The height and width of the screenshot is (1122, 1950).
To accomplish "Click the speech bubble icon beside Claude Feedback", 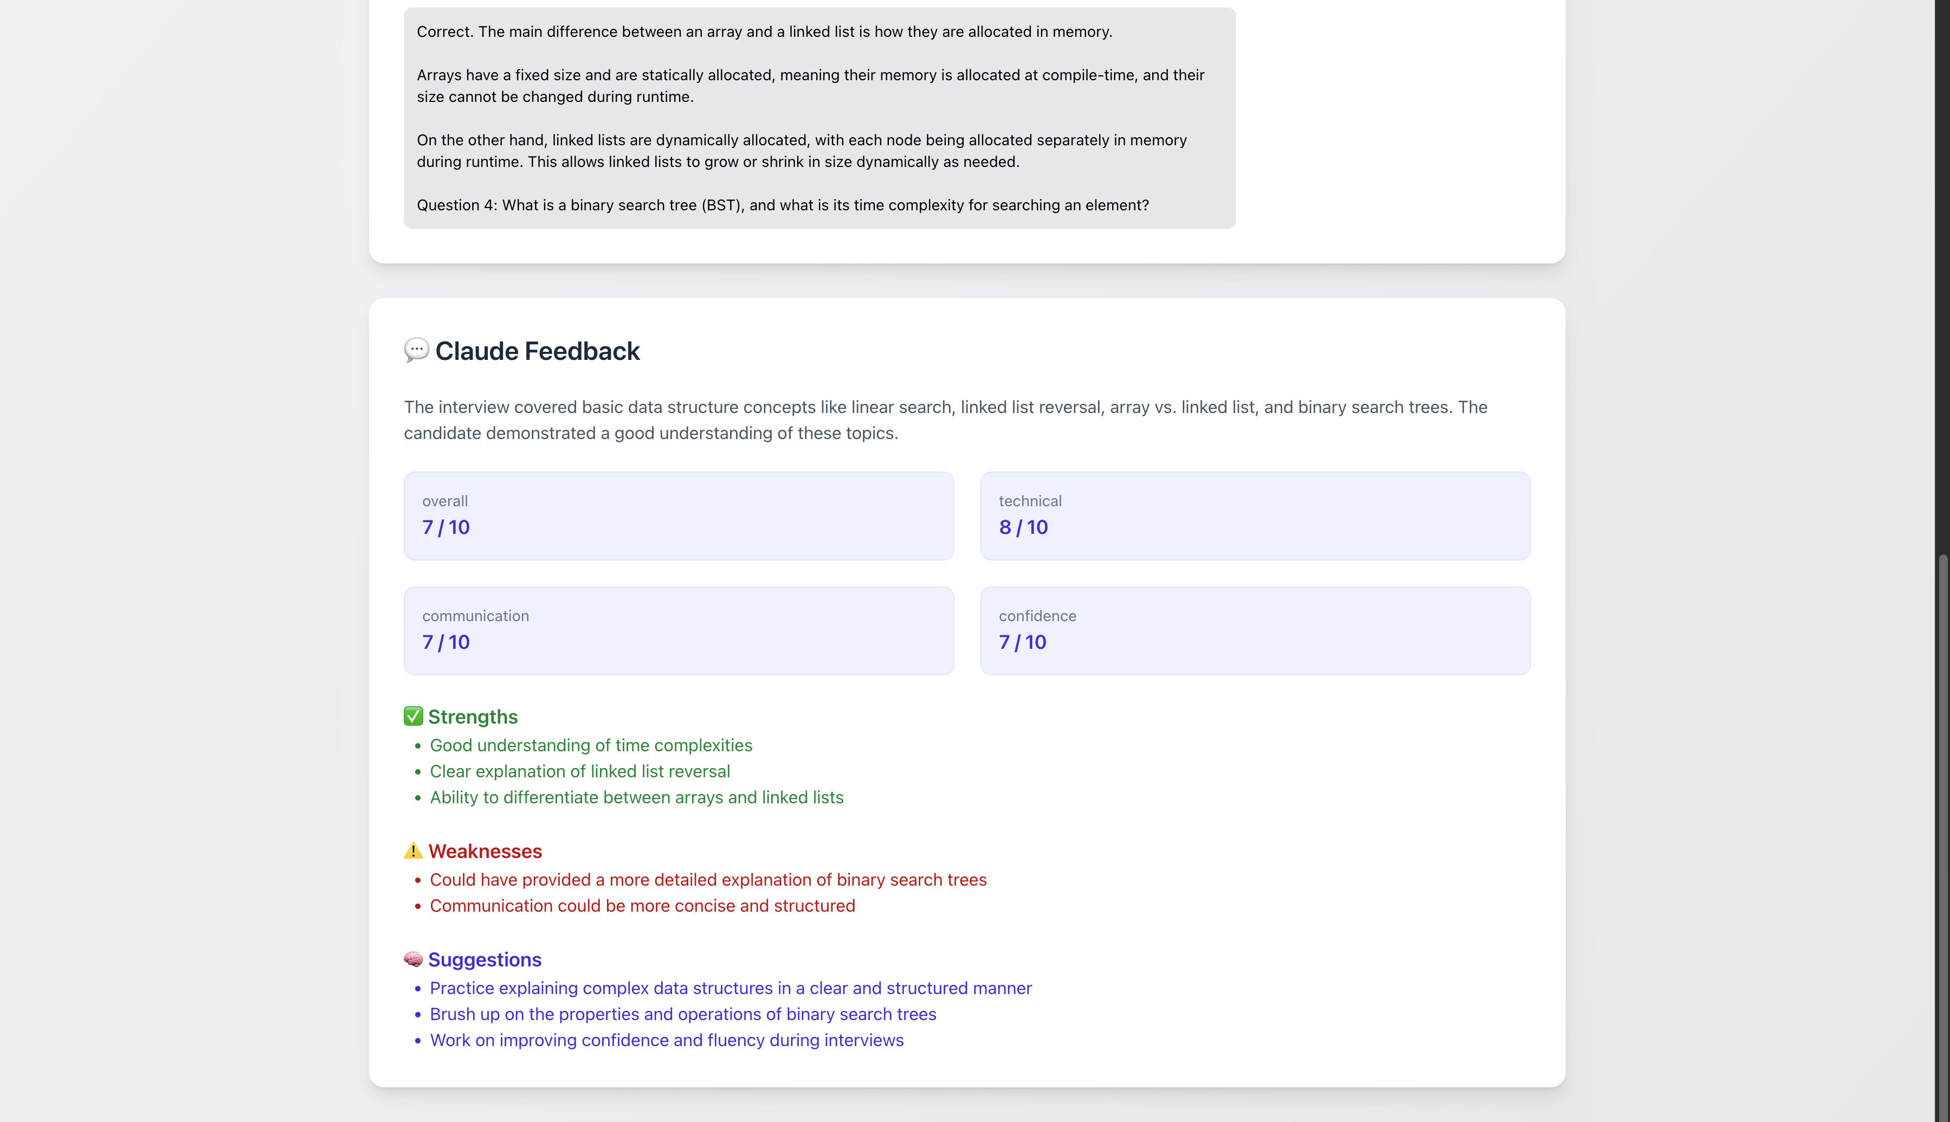I will click(416, 350).
